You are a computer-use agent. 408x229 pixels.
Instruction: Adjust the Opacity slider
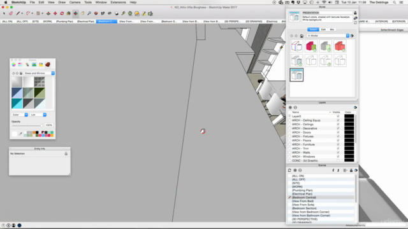27,125
